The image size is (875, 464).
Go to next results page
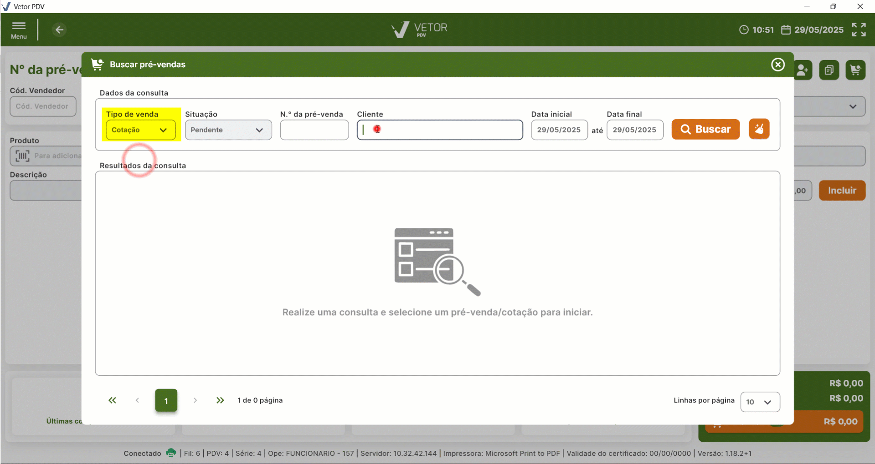click(x=195, y=400)
